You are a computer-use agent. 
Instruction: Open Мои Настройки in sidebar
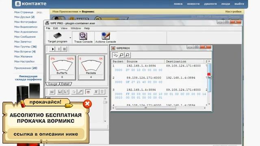tap(24, 61)
